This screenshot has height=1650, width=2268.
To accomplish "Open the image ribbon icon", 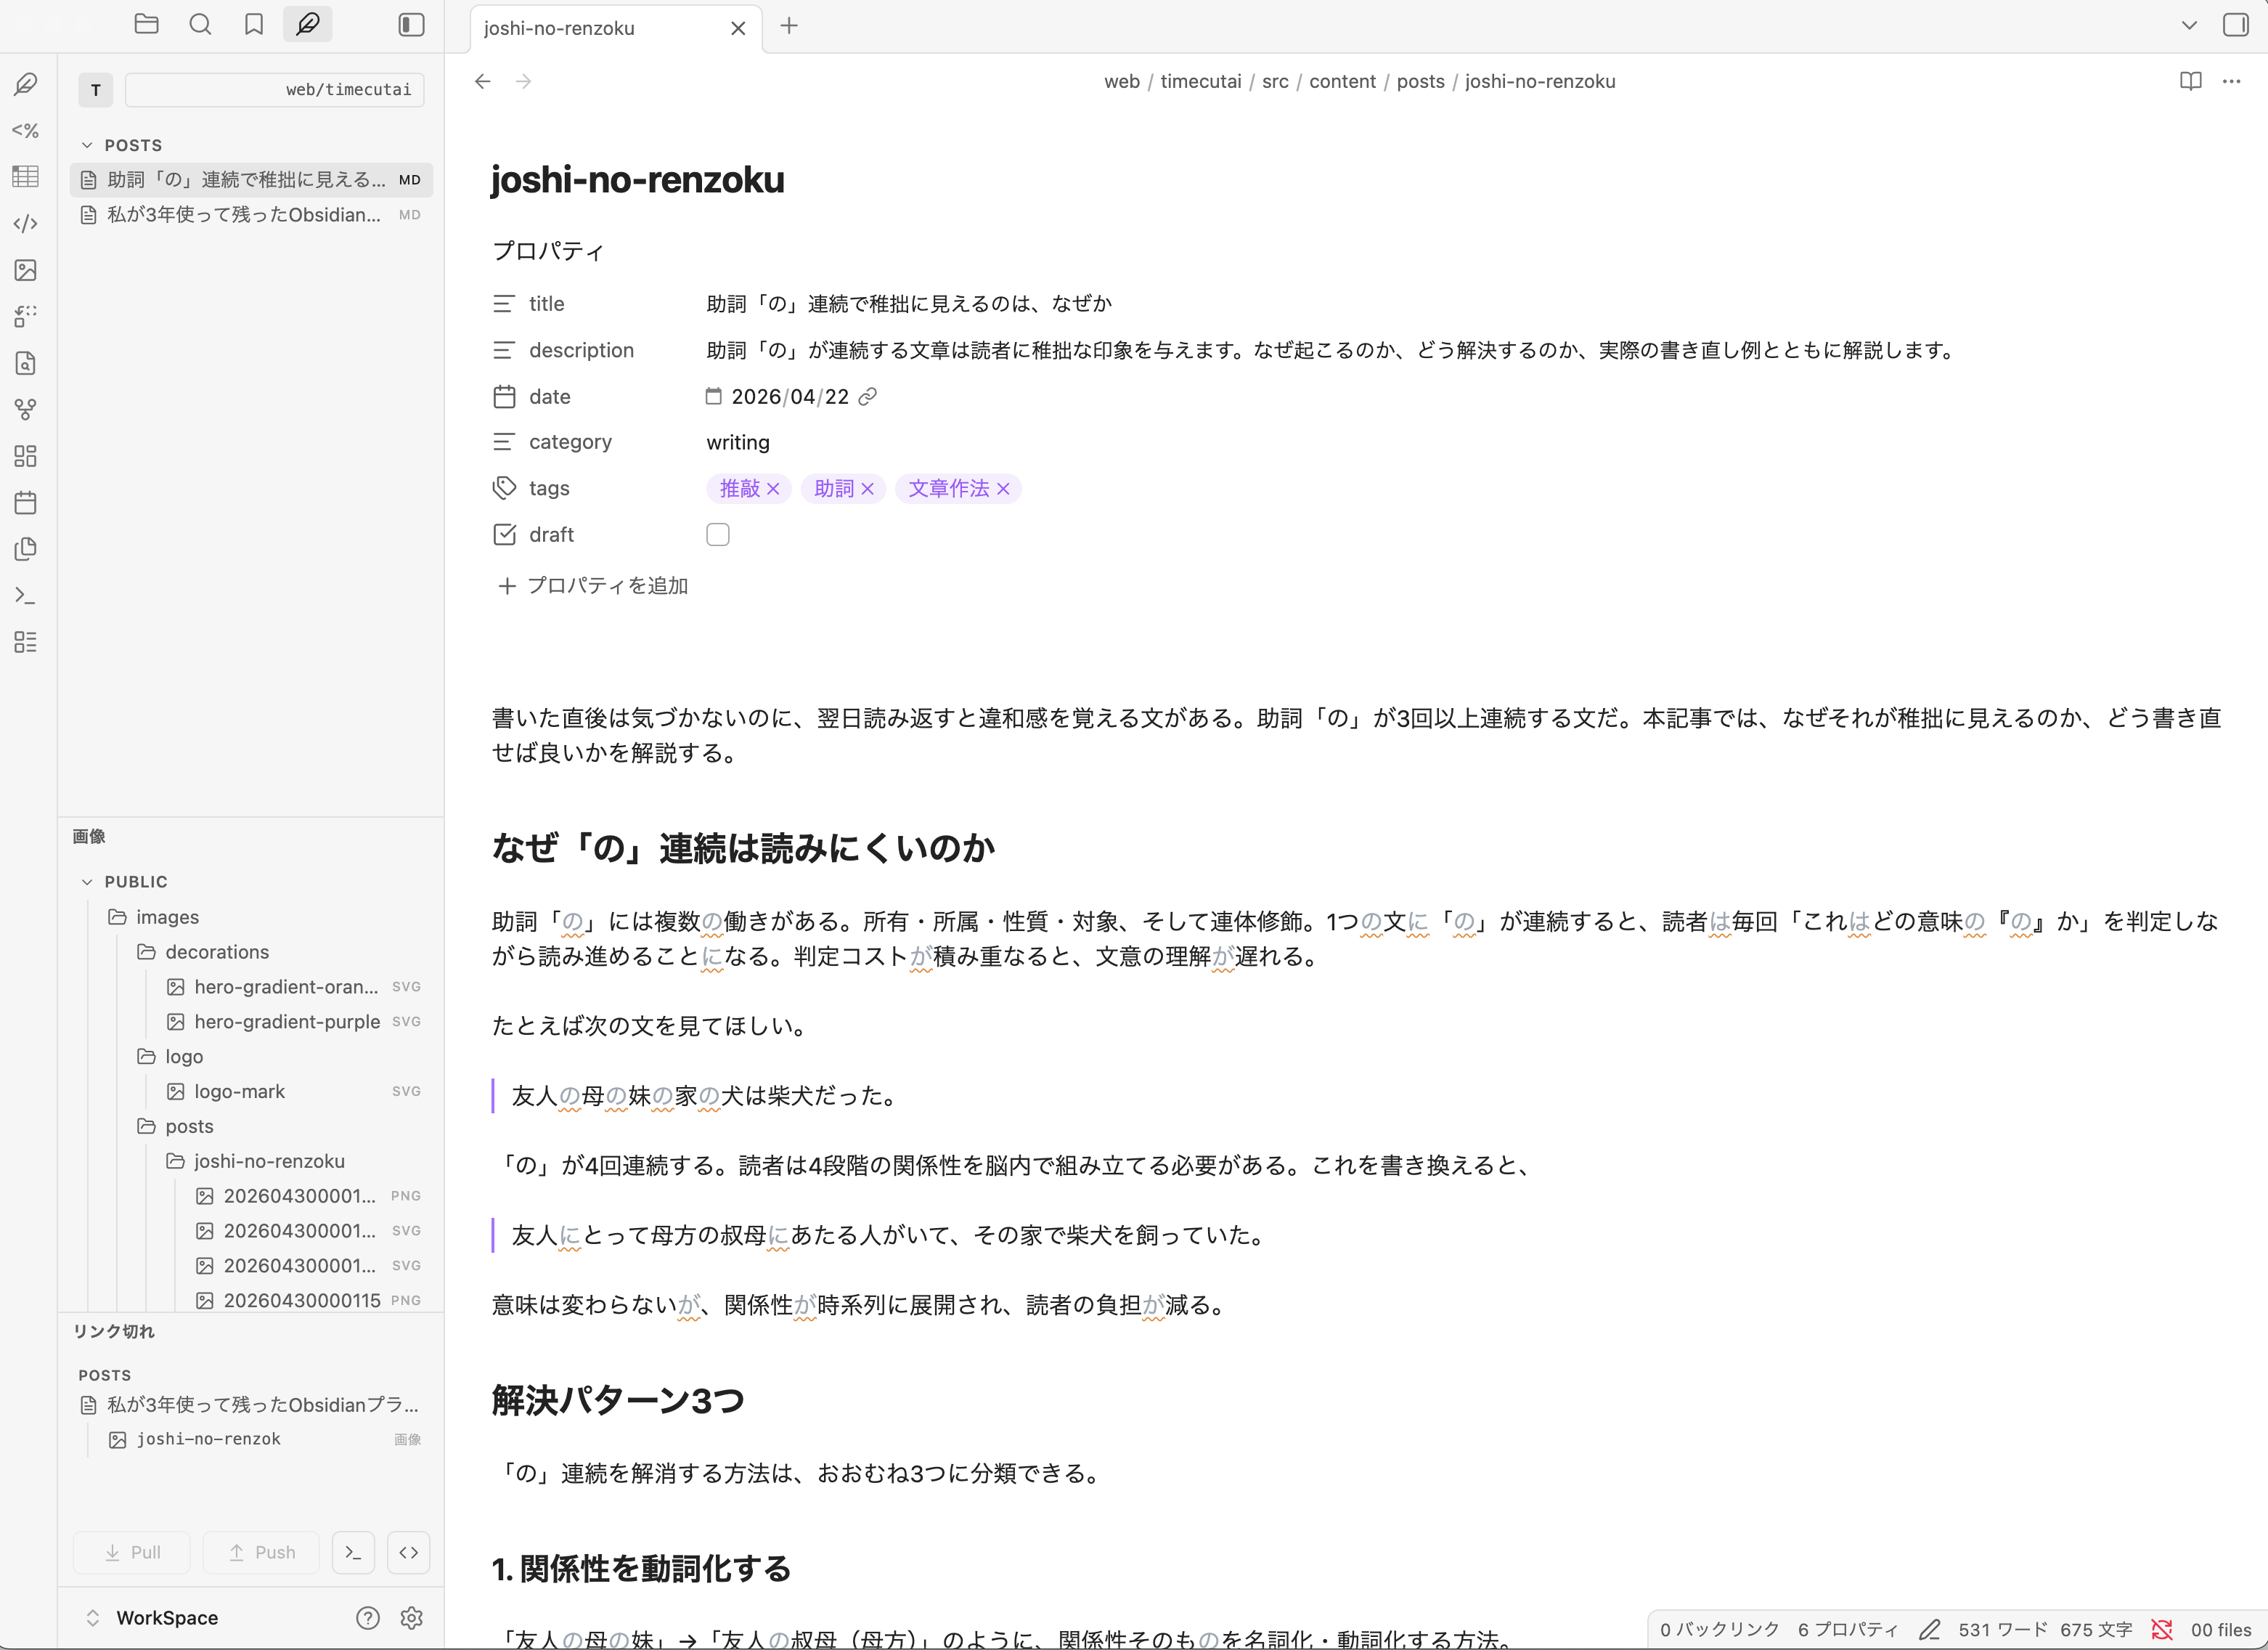I will click(26, 270).
